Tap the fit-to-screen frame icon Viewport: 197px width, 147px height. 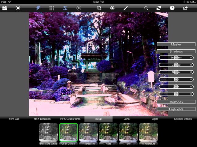click(x=18, y=8)
